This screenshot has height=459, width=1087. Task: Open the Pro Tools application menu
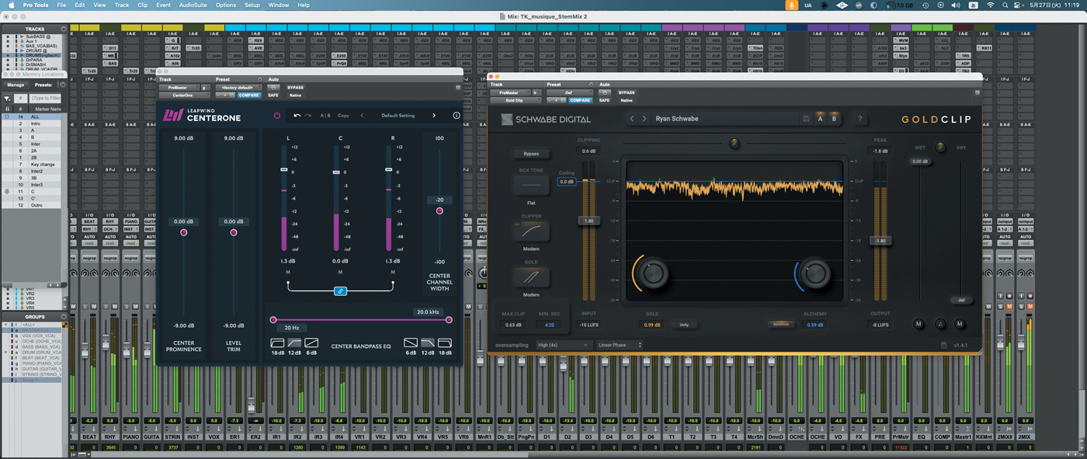tap(36, 5)
